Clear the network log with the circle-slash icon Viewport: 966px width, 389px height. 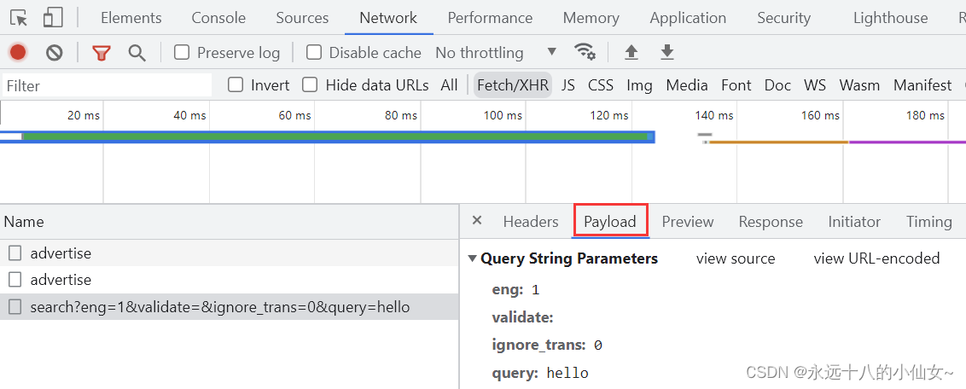55,53
